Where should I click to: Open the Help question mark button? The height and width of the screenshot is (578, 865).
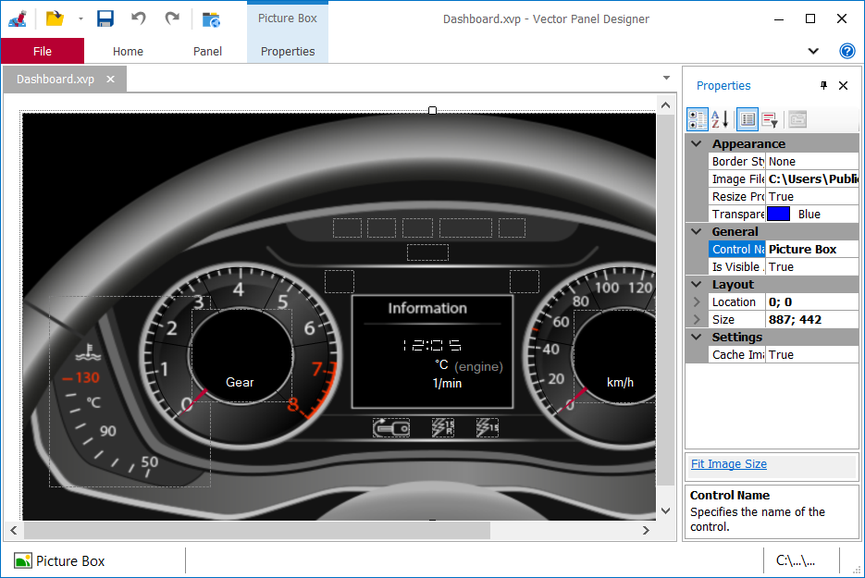point(847,51)
